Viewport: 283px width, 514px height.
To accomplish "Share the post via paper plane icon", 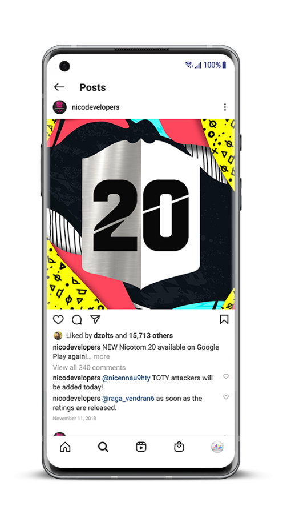I will coord(95,320).
